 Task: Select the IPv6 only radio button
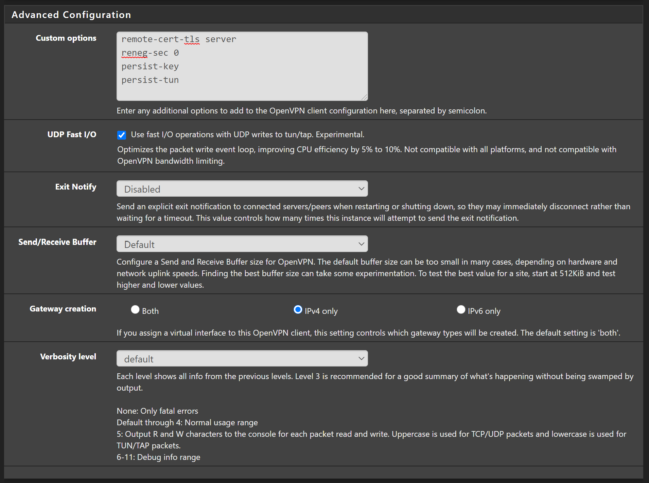coord(461,309)
